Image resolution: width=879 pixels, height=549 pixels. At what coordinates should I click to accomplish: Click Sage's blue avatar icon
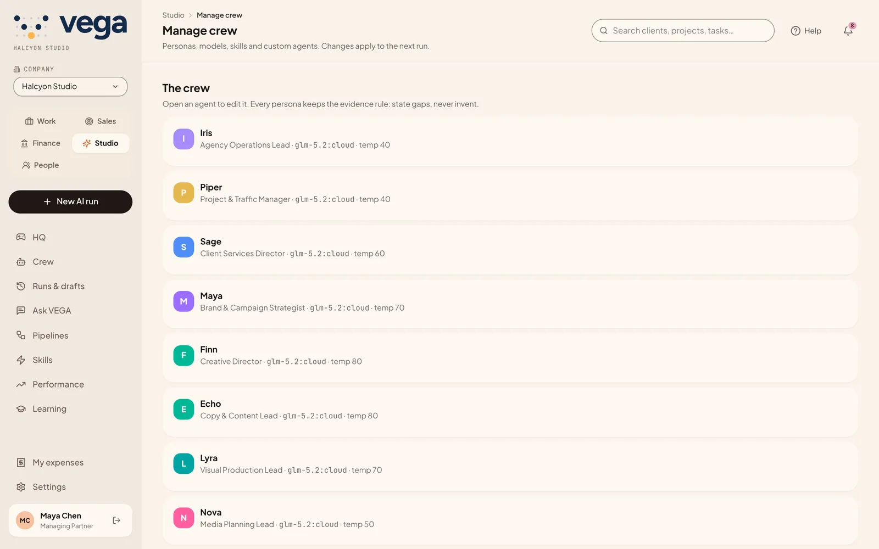click(x=183, y=247)
